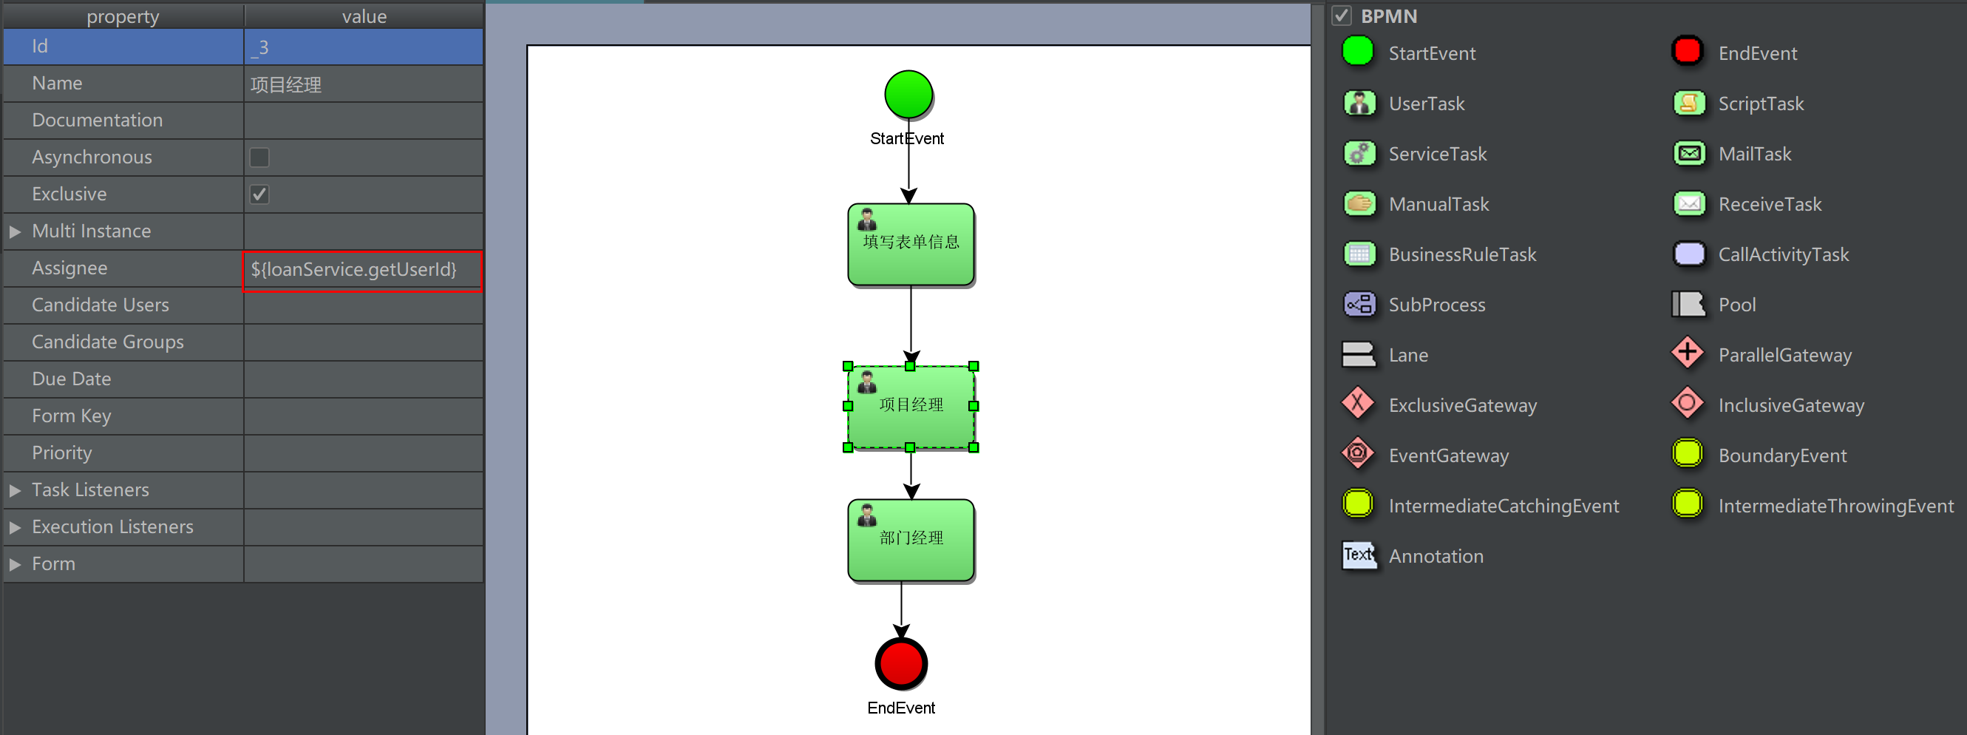The width and height of the screenshot is (1967, 735).
Task: Choose the ServiceTask palette icon
Action: [x=1359, y=154]
